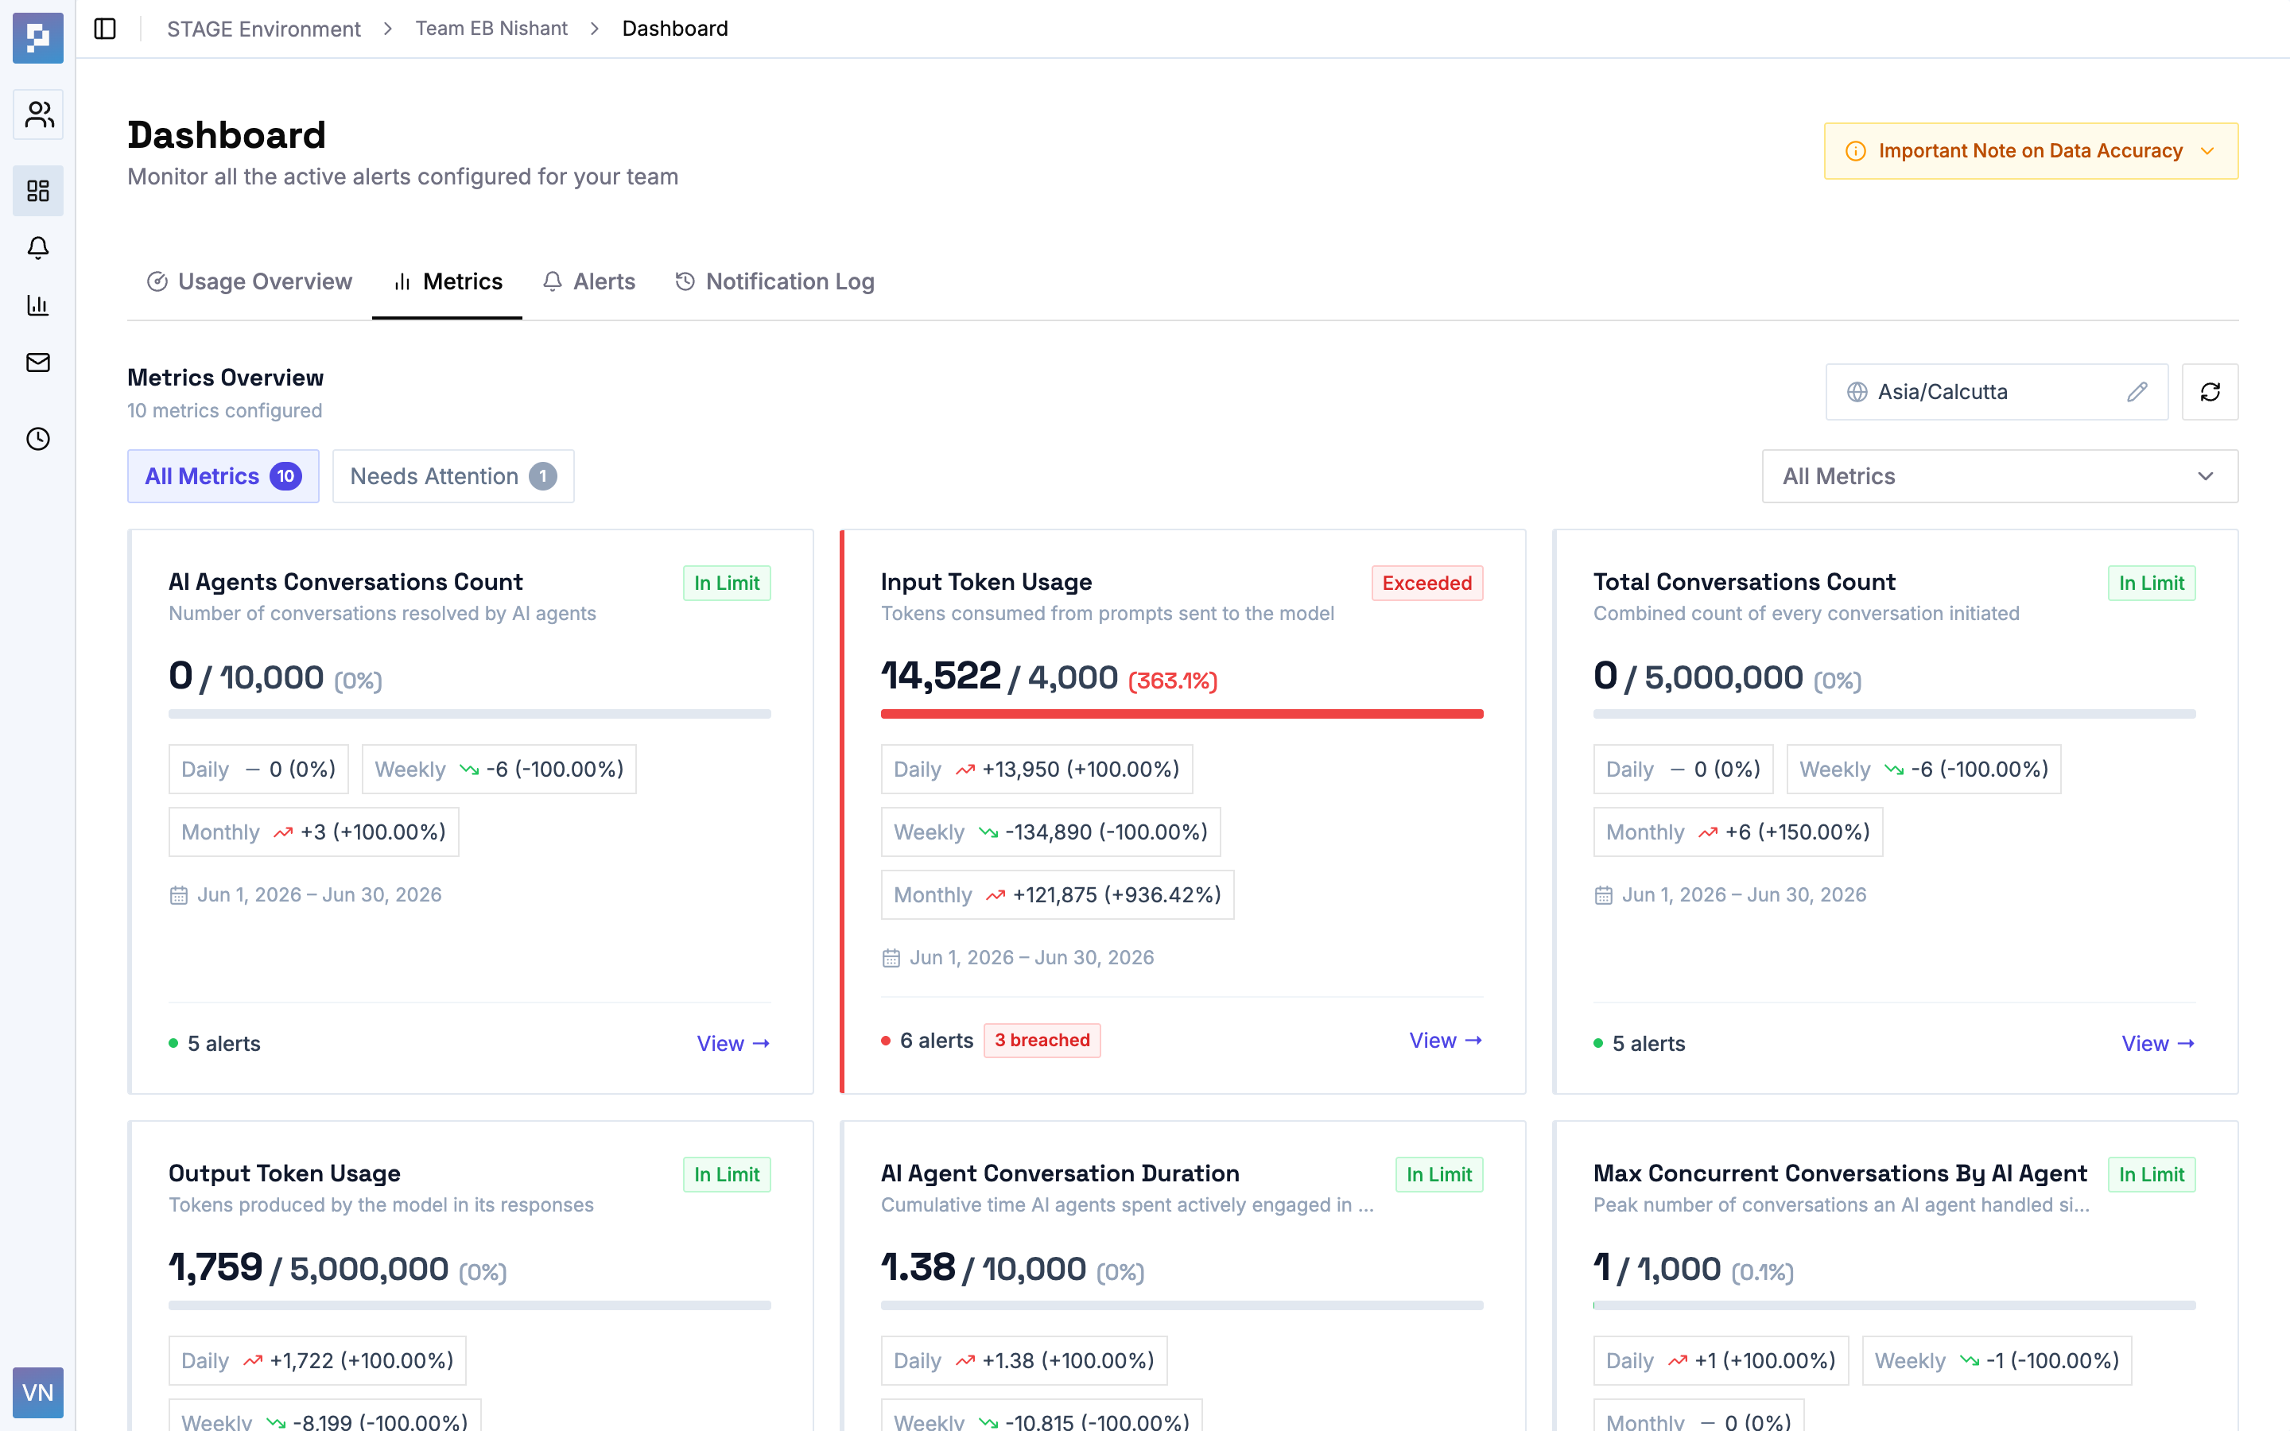
Task: Toggle the sidebar panel icon
Action: [x=105, y=29]
